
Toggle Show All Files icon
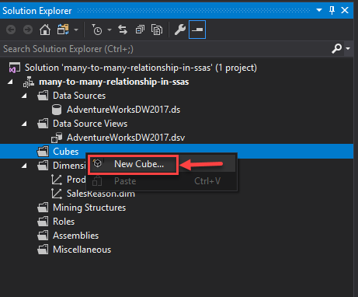(157, 30)
